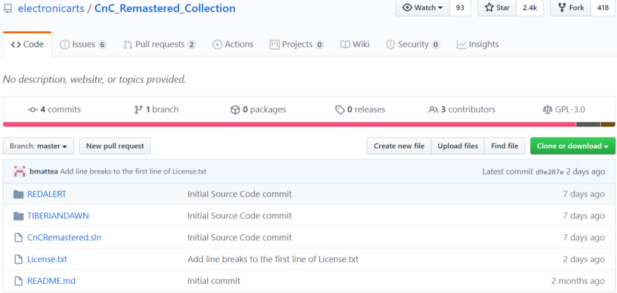Open REDALERT's Initial Source Code commit message
Image resolution: width=617 pixels, height=293 pixels.
(239, 194)
